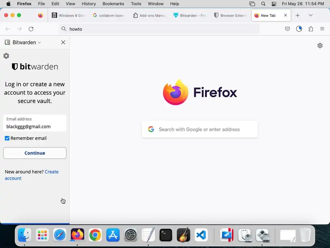The image size is (330, 248).
Task: Open the File menu
Action: (42, 4)
